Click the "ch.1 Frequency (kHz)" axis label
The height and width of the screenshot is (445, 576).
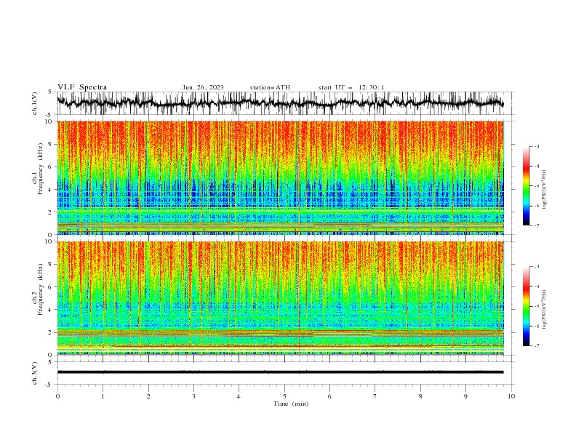(x=38, y=169)
